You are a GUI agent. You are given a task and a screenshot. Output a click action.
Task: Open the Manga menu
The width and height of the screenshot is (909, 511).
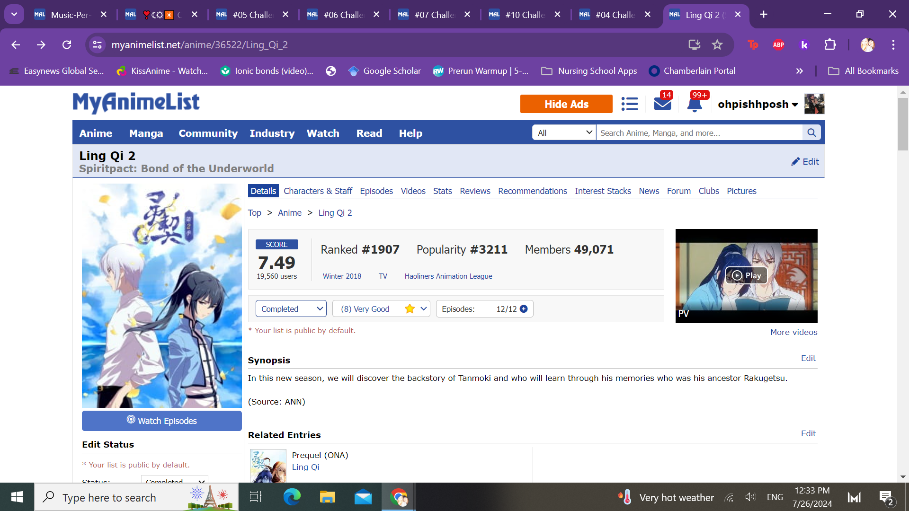146,133
